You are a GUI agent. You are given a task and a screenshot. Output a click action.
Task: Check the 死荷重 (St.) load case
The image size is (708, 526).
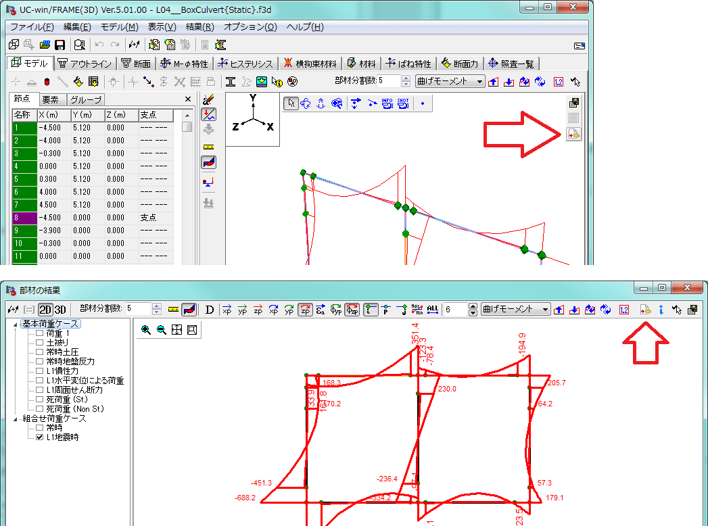39,400
